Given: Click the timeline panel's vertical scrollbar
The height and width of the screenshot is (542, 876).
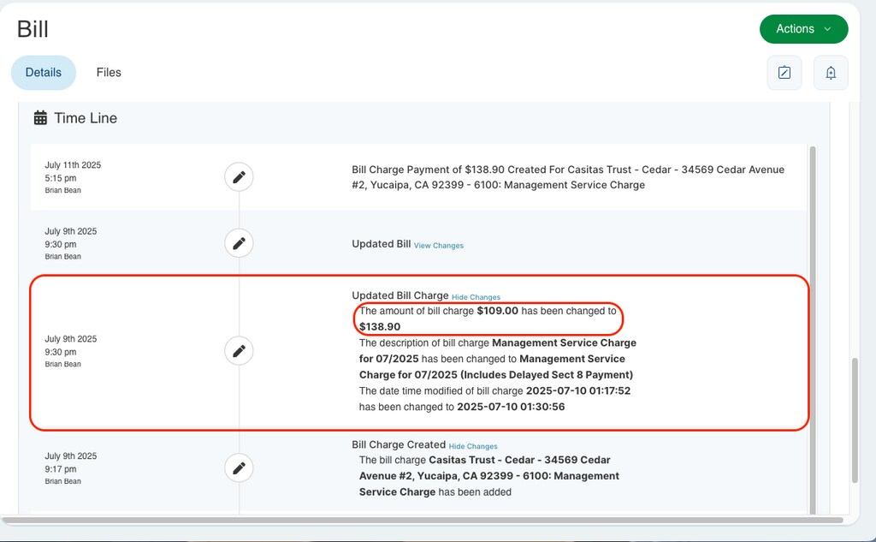Looking at the screenshot, I should pos(812,325).
